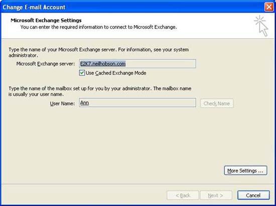Screen dimensions: 276x206
Task: Click "Type the name of the mailbox" instruction text
Action: coord(100,91)
